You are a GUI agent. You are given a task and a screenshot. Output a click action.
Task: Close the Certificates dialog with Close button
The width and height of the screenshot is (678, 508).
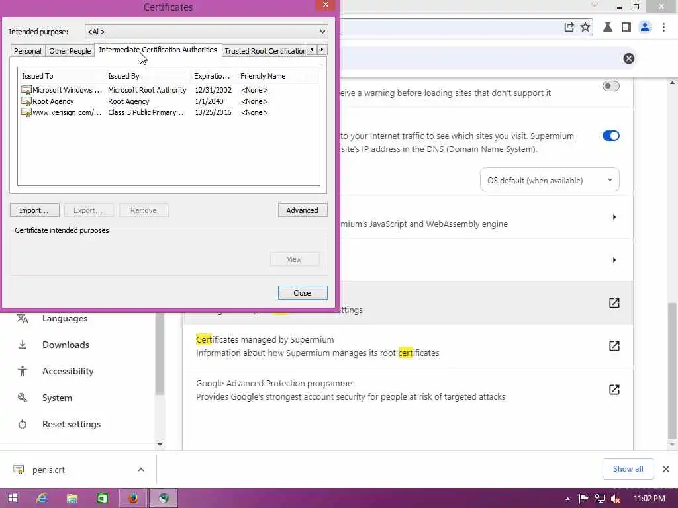302,293
